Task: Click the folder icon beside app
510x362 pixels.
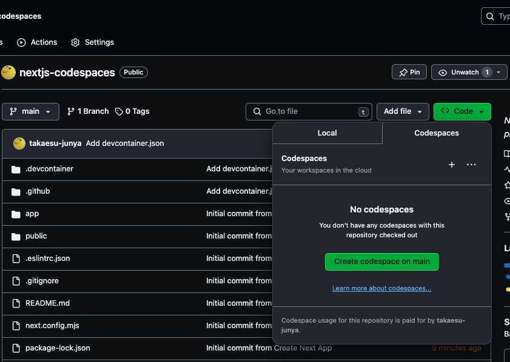Action: [x=16, y=214]
